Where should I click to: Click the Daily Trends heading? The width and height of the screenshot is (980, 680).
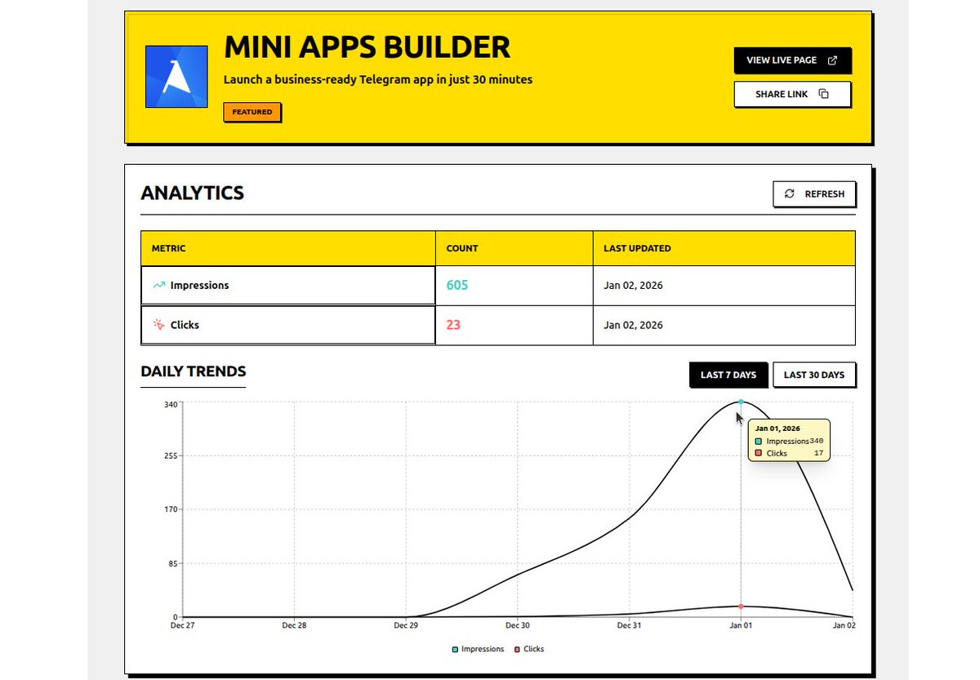[194, 371]
